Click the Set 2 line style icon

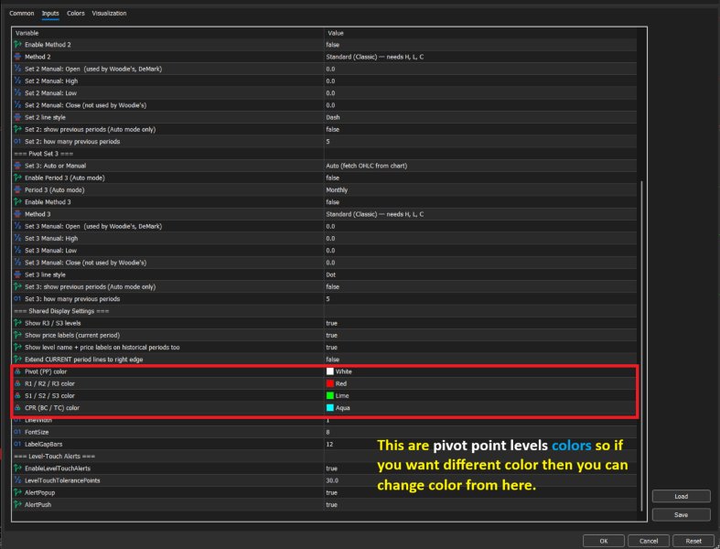coord(17,117)
